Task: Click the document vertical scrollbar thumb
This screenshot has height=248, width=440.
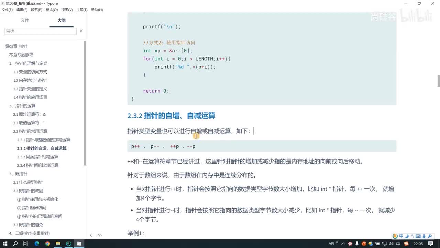Action: (439, 81)
